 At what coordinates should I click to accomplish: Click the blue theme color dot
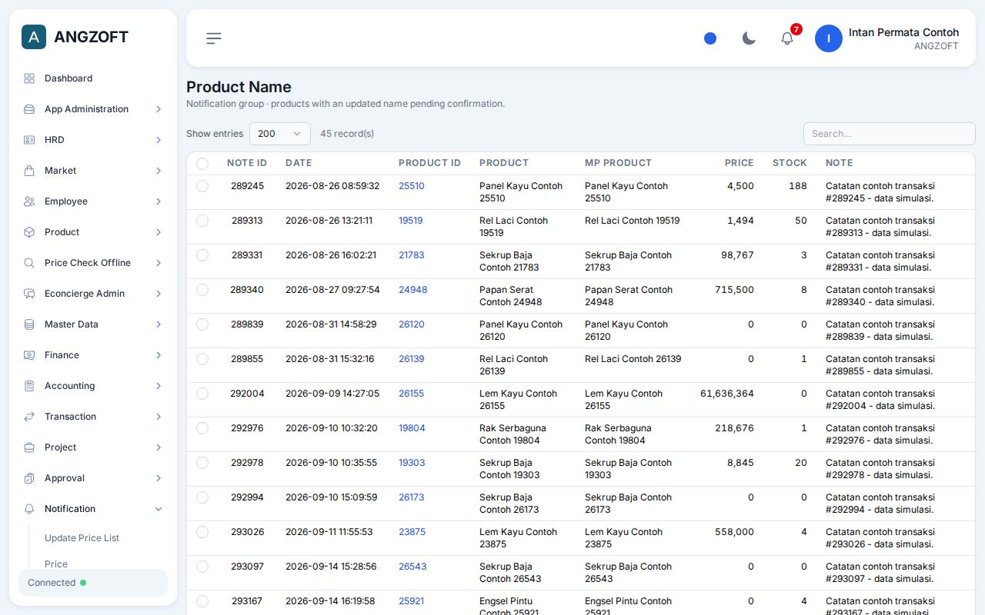point(710,38)
